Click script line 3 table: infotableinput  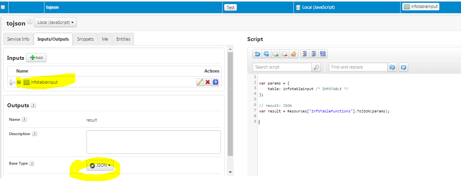click(308, 89)
